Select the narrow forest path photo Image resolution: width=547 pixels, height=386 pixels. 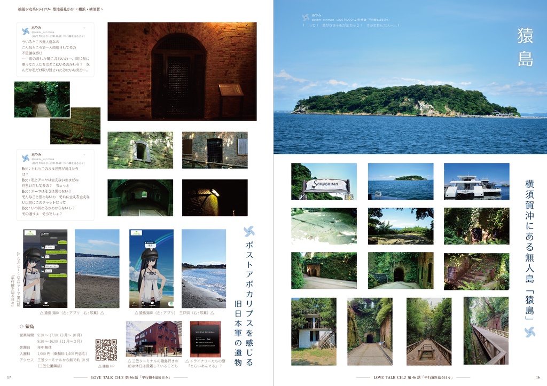[42, 99]
